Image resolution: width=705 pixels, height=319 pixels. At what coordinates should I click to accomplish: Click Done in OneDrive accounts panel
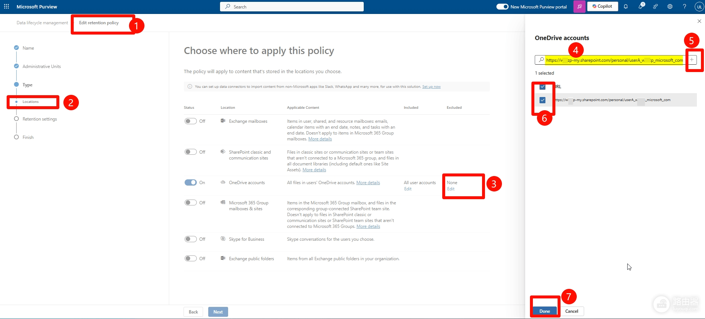click(545, 311)
